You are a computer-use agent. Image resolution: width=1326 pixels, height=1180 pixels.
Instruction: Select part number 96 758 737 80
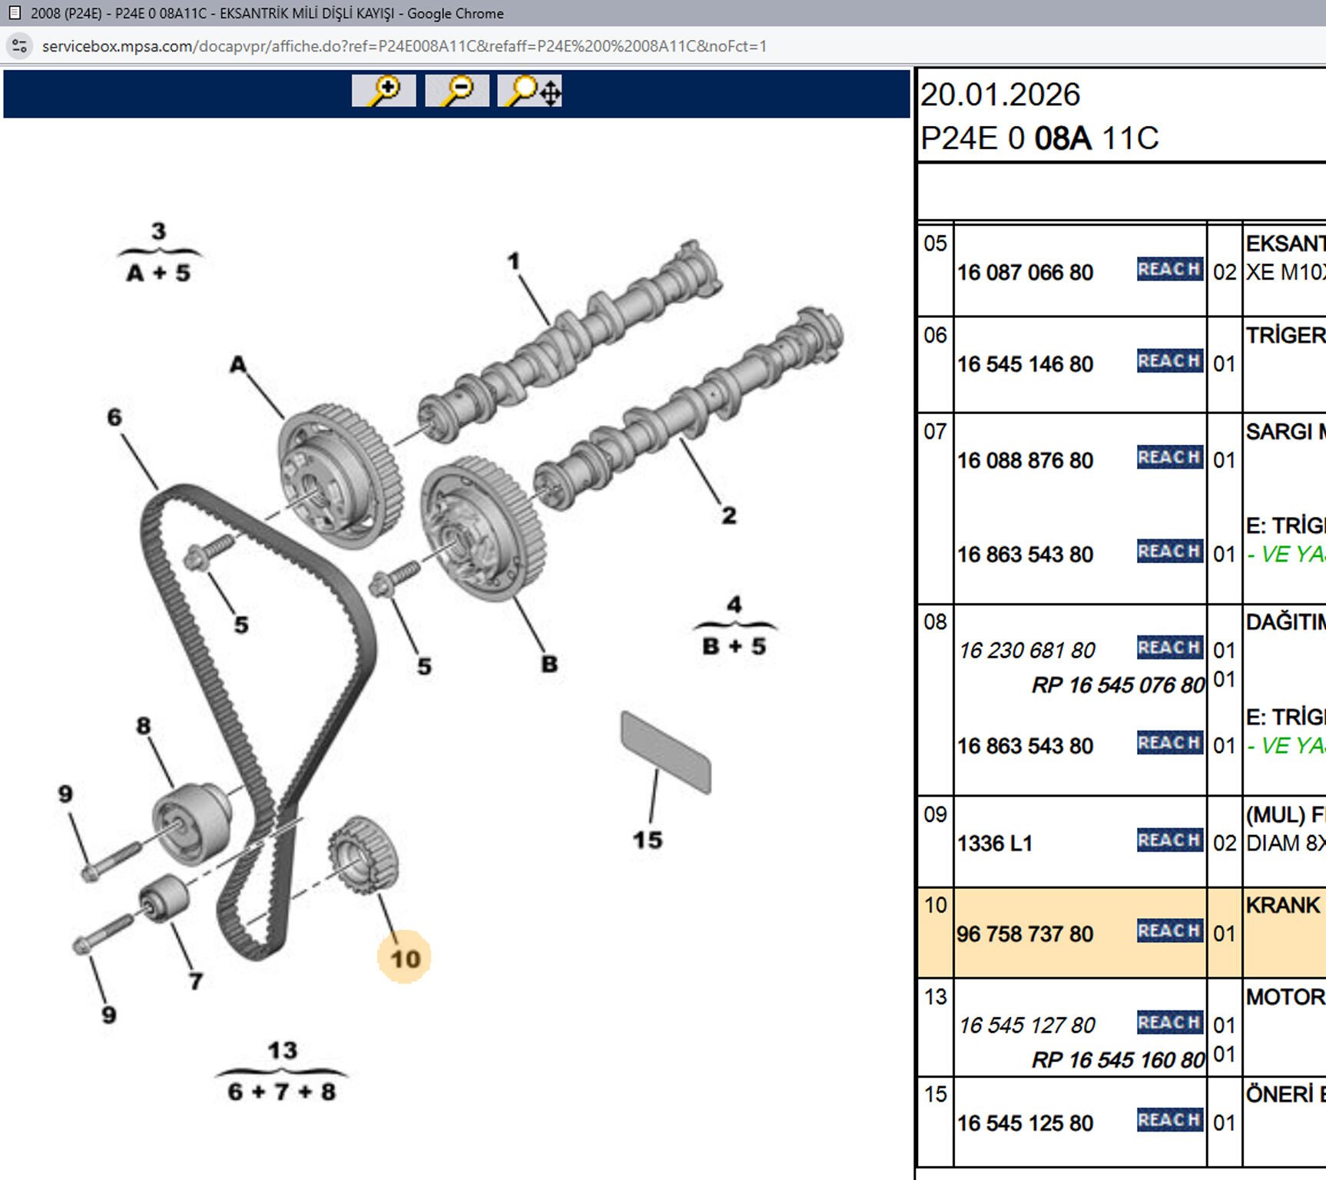(x=1025, y=934)
